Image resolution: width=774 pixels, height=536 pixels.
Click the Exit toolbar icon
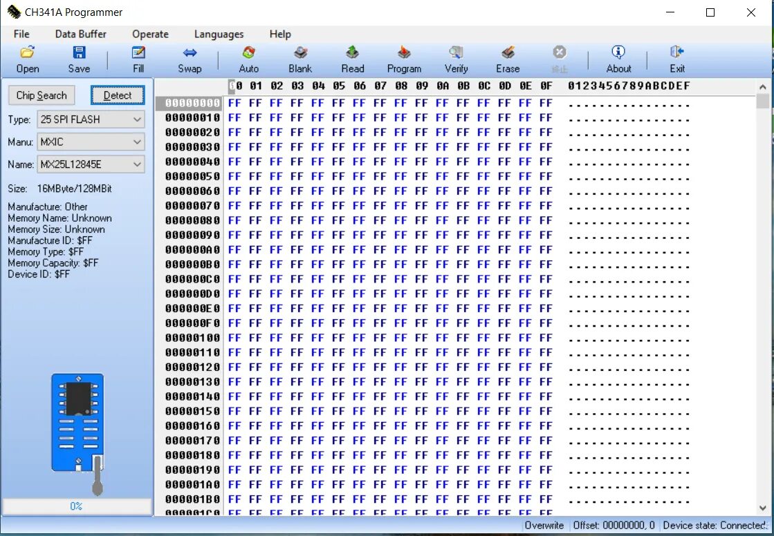(676, 52)
